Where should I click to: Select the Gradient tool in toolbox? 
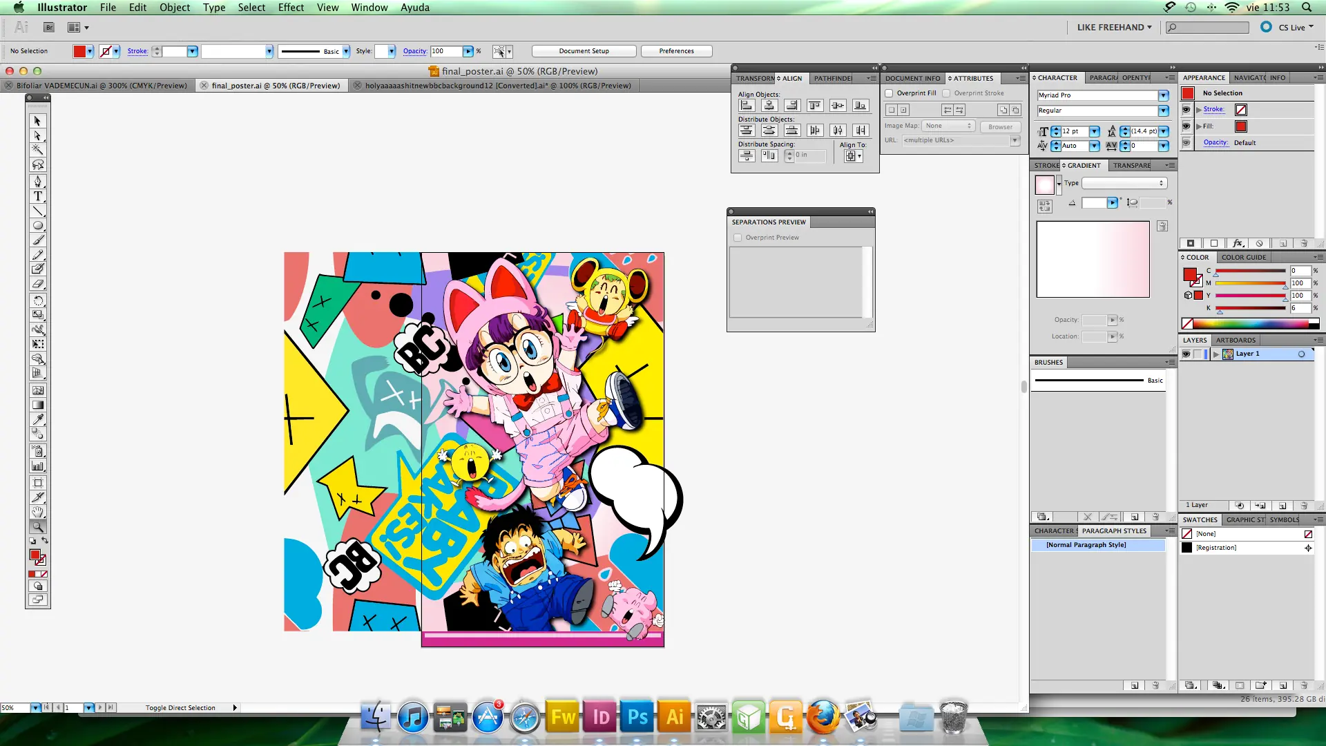pyautogui.click(x=37, y=405)
